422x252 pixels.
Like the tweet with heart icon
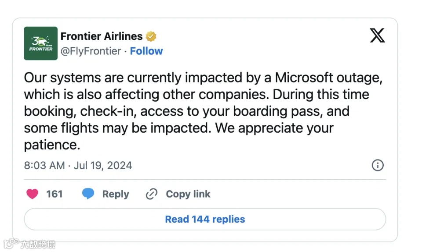(x=33, y=194)
